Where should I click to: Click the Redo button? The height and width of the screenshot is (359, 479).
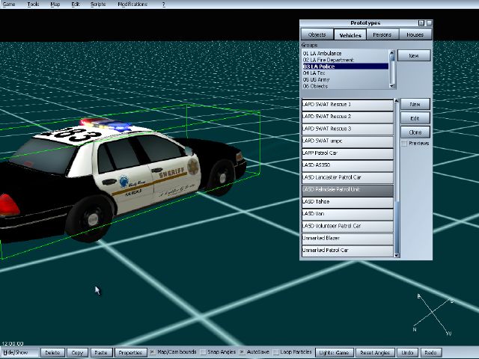431,352
